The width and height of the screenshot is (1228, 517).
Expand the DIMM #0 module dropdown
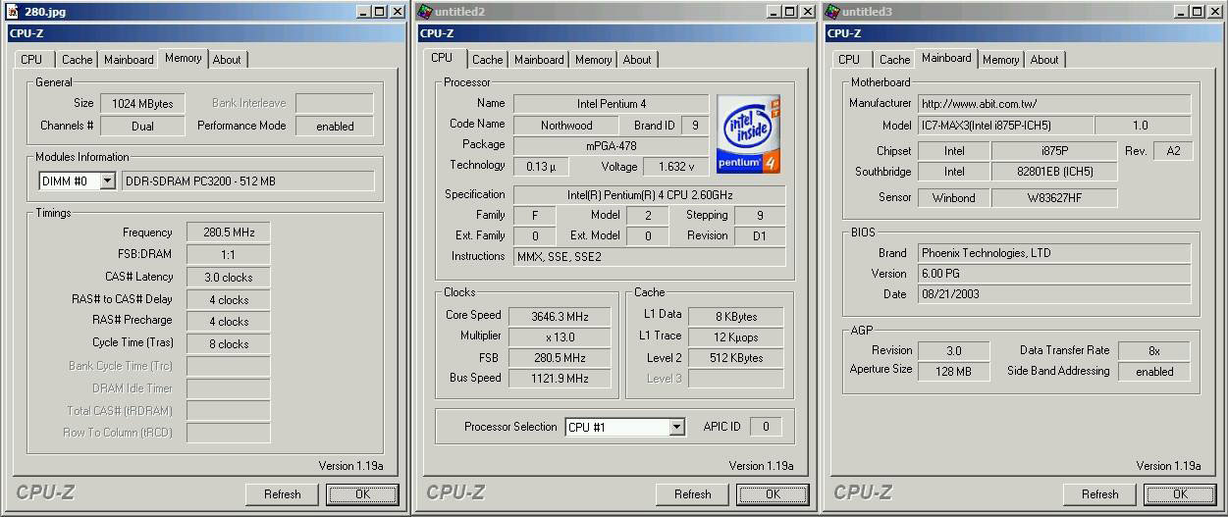[x=107, y=181]
